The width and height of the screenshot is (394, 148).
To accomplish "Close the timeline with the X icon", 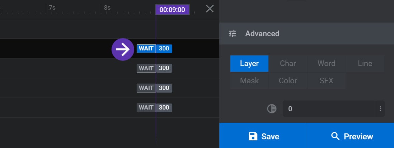I will [210, 9].
